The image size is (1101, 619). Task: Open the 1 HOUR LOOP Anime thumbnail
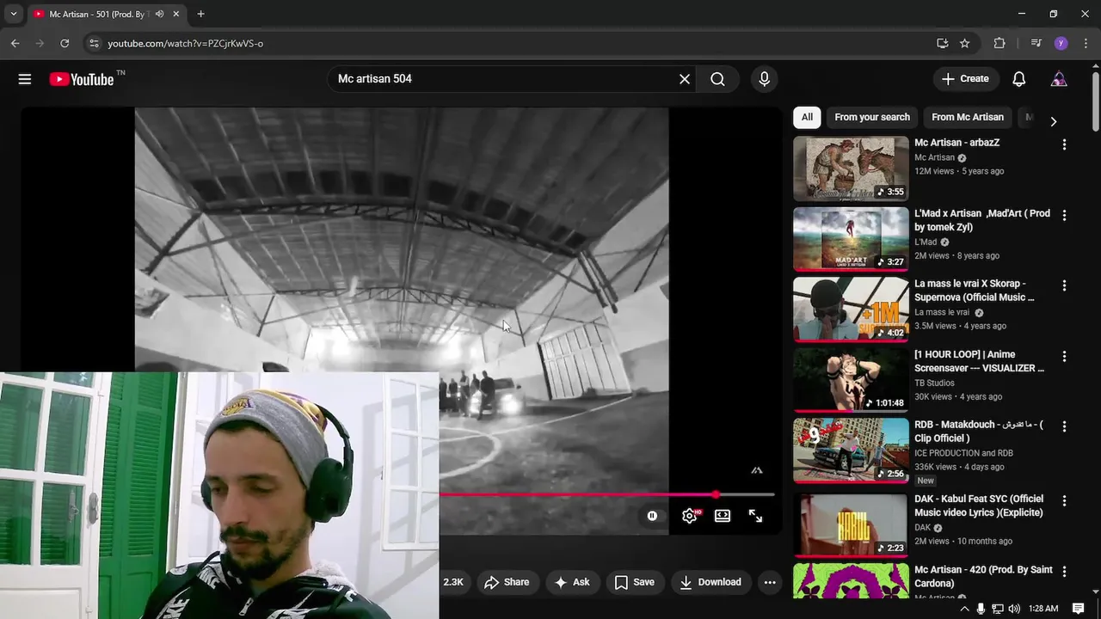[x=851, y=379]
